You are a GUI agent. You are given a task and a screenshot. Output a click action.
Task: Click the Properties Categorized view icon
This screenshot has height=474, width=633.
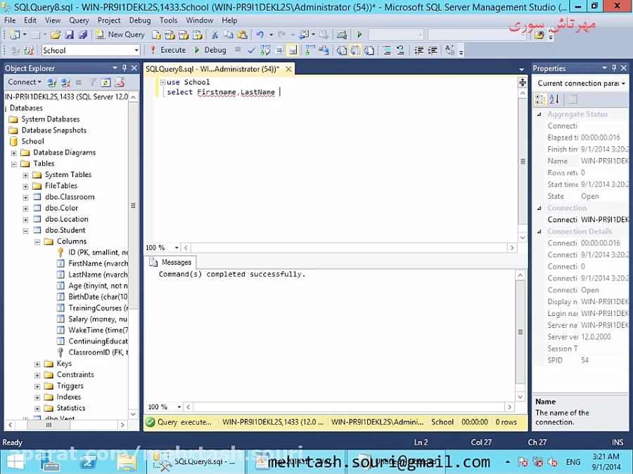pyautogui.click(x=540, y=99)
